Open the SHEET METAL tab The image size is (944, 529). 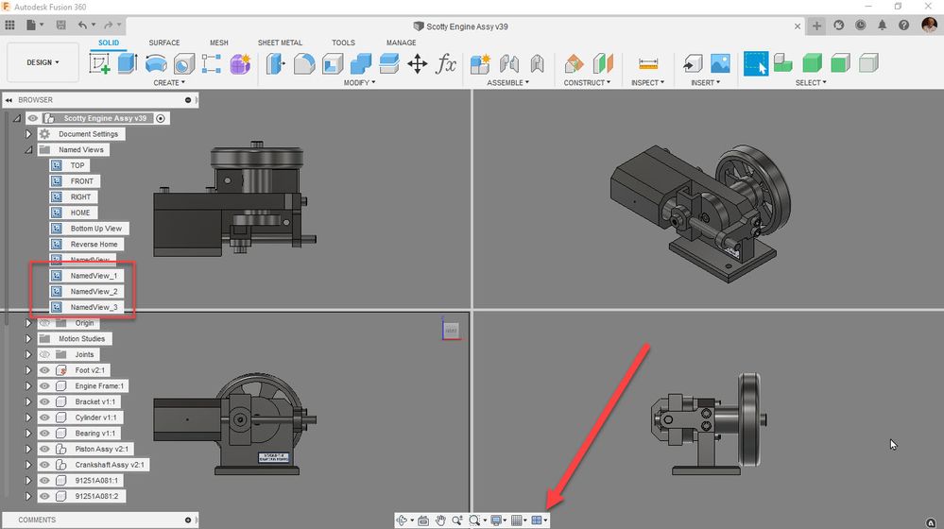click(280, 43)
